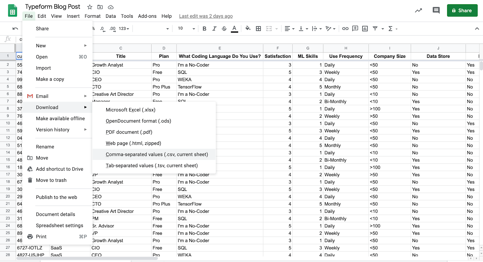Open the Add-ons menu
Screen dimensions: 483x262
pyautogui.click(x=147, y=16)
